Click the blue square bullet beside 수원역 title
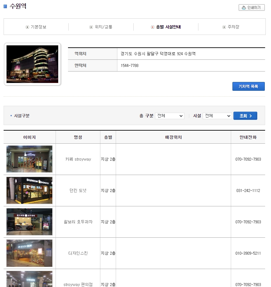Image resolution: width=271 pixels, height=287 pixels. [5, 6]
